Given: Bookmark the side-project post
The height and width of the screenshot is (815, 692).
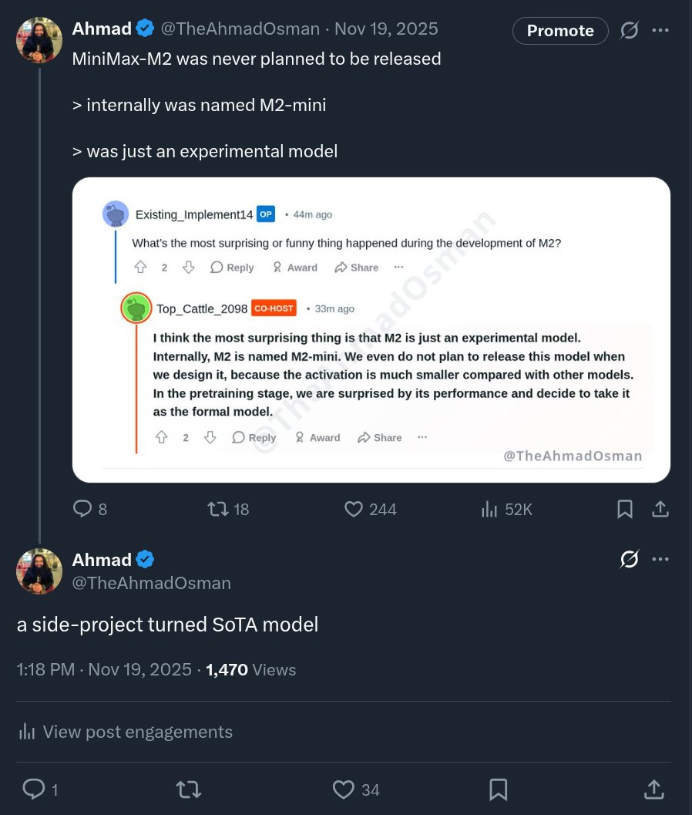Looking at the screenshot, I should click(498, 790).
